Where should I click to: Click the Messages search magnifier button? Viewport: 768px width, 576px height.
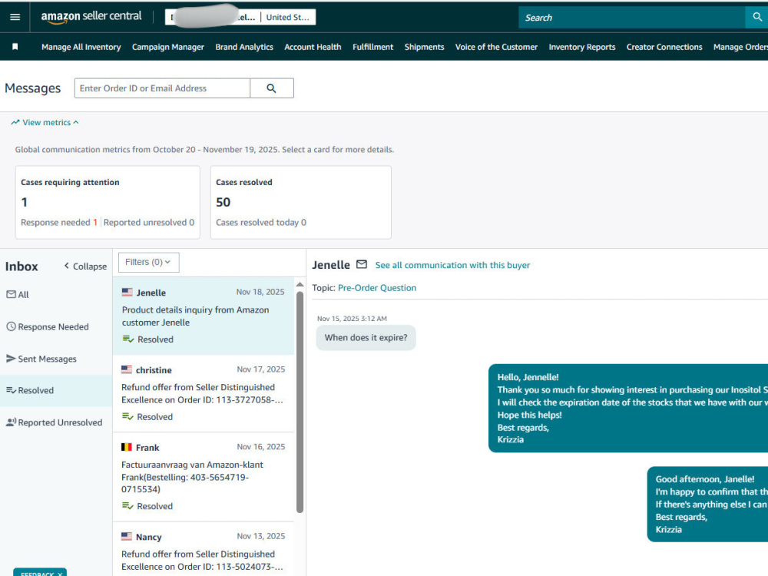coord(271,88)
